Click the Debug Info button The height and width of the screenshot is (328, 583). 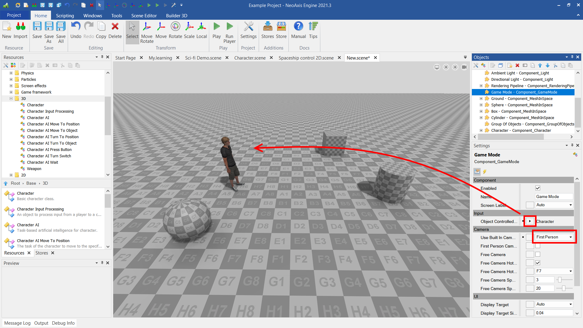point(63,323)
